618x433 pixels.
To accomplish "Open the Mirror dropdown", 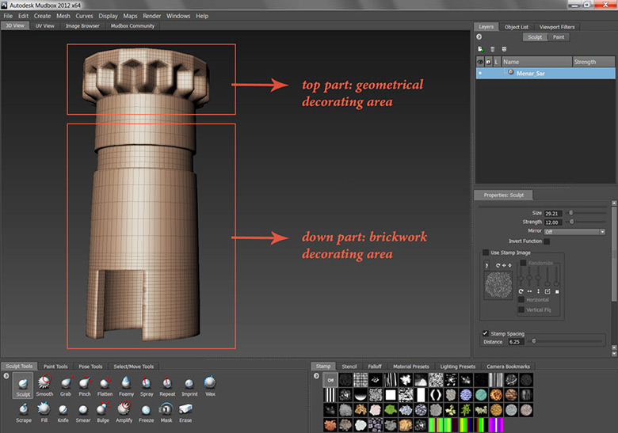I will pos(574,232).
